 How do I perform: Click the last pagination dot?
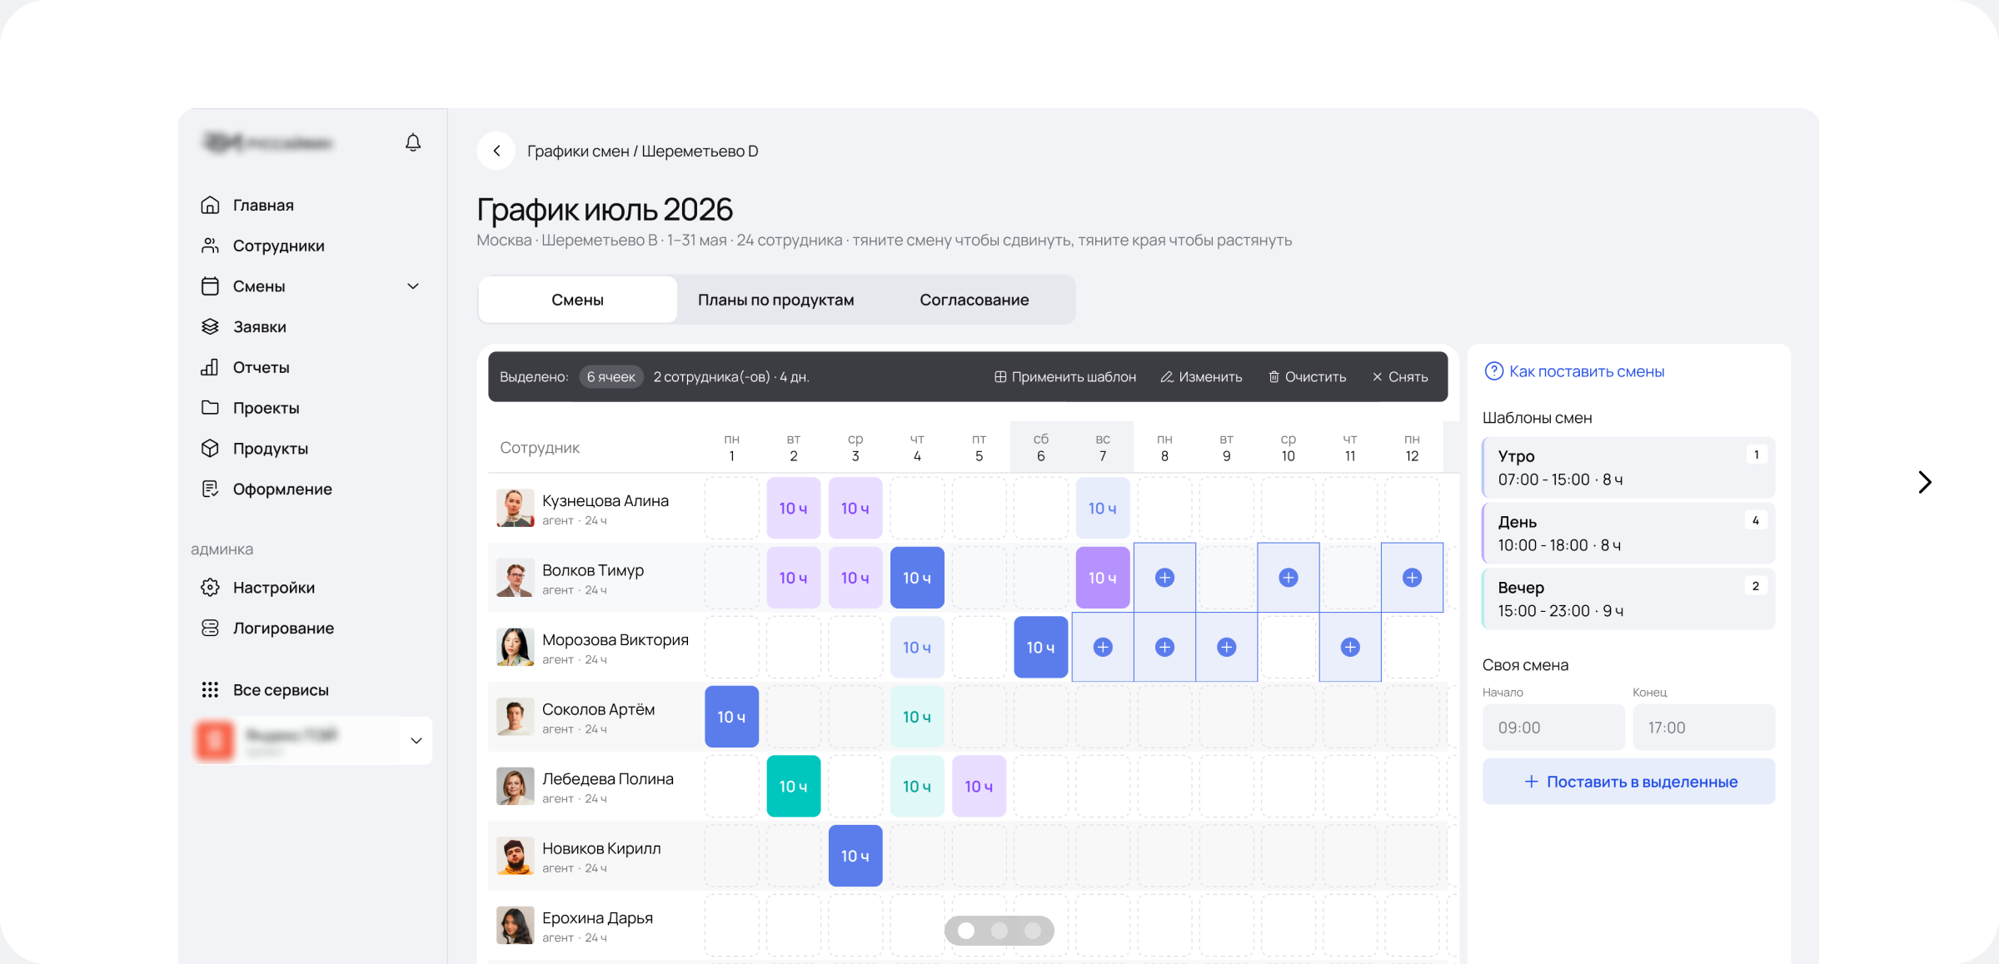click(x=1033, y=931)
